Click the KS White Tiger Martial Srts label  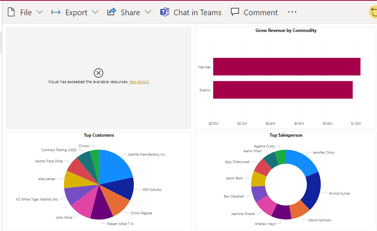point(37,199)
